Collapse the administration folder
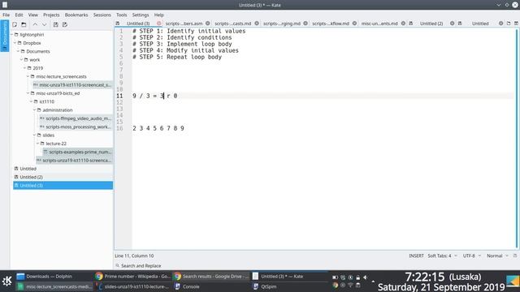520x292 pixels. pos(34,110)
